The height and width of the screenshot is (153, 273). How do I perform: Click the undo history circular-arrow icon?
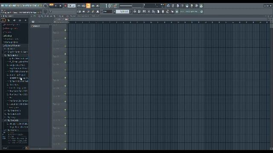click(168, 6)
